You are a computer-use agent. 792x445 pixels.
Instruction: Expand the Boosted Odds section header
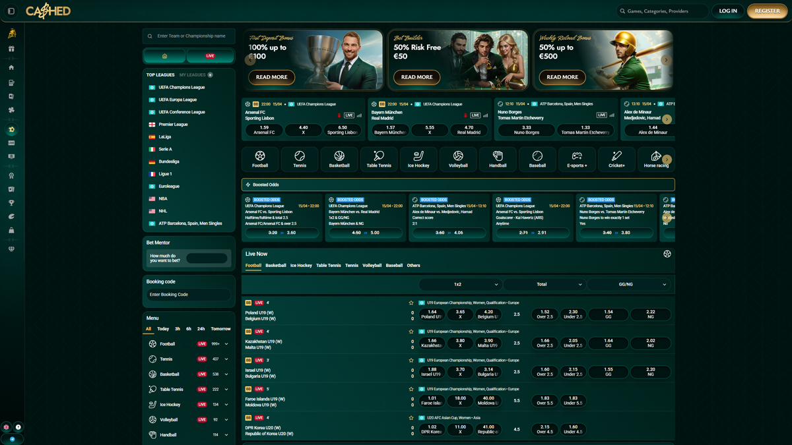pyautogui.click(x=458, y=185)
